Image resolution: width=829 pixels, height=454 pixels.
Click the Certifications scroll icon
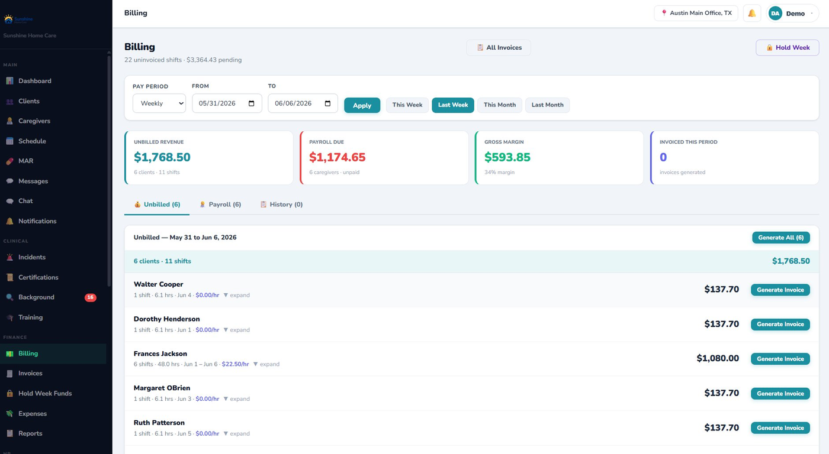pos(9,277)
